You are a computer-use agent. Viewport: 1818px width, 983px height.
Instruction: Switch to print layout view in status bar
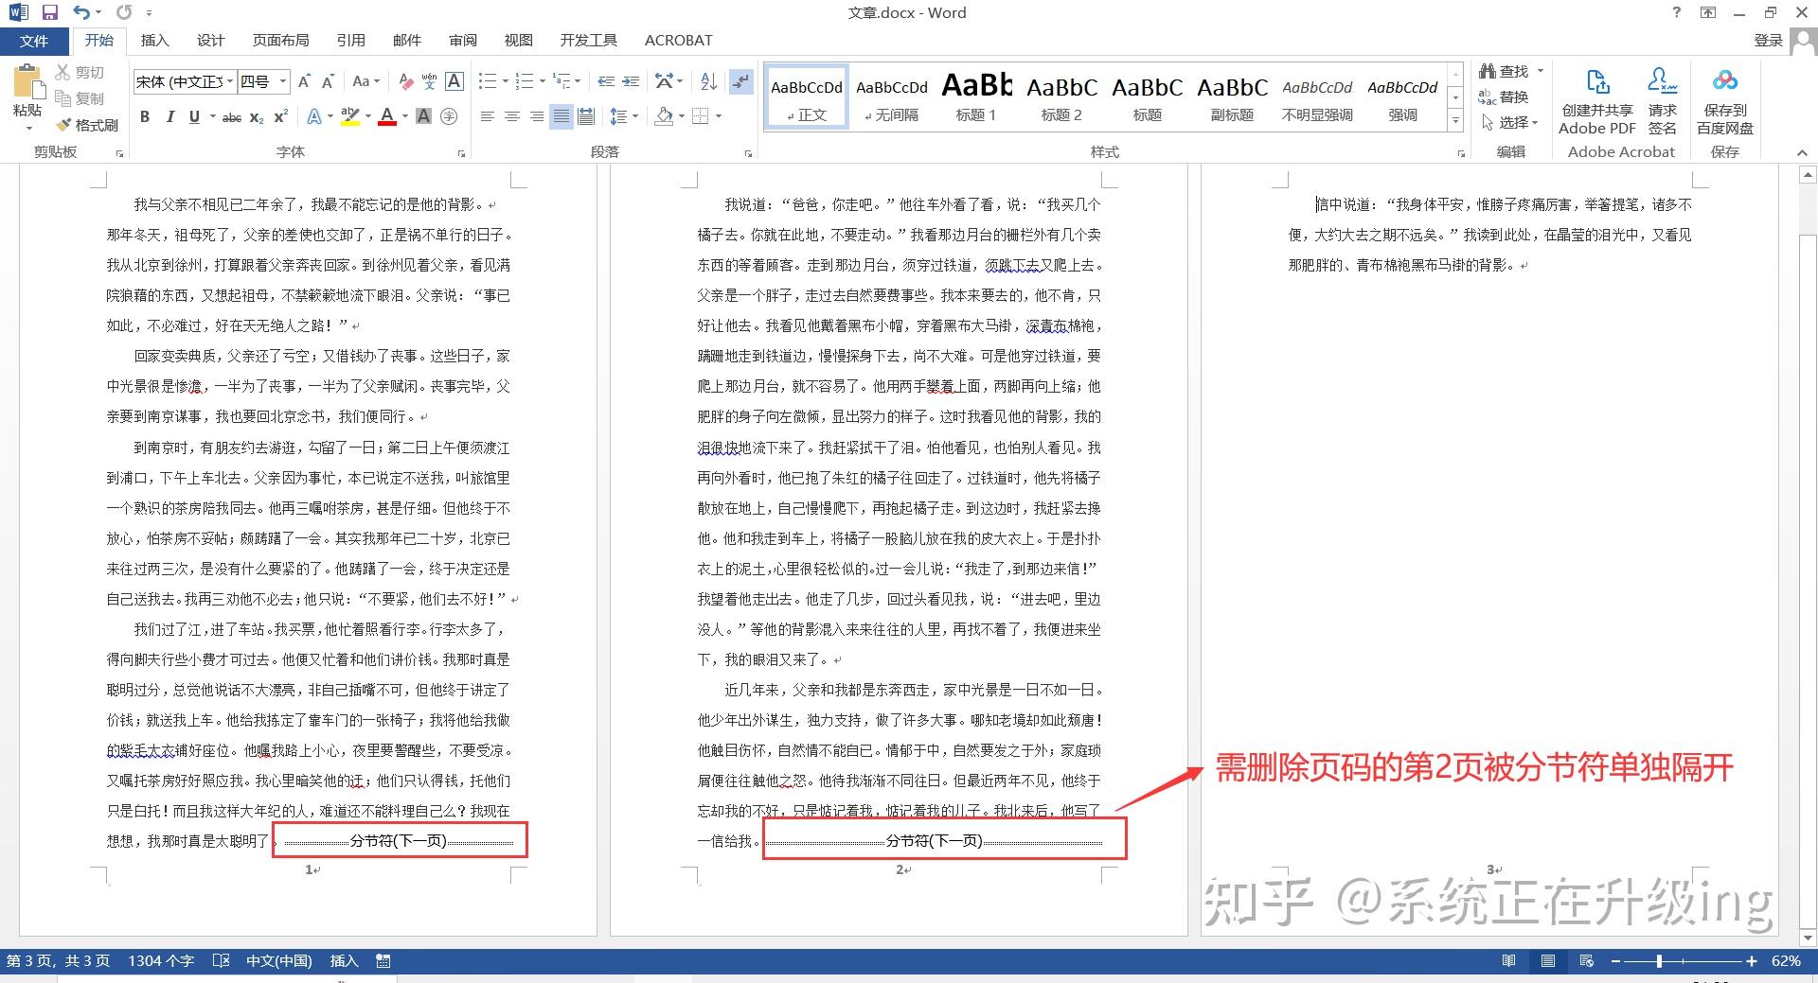(1548, 961)
